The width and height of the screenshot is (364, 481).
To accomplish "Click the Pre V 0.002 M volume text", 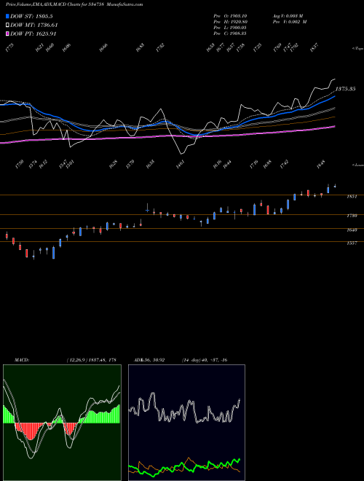I will 290,22.
